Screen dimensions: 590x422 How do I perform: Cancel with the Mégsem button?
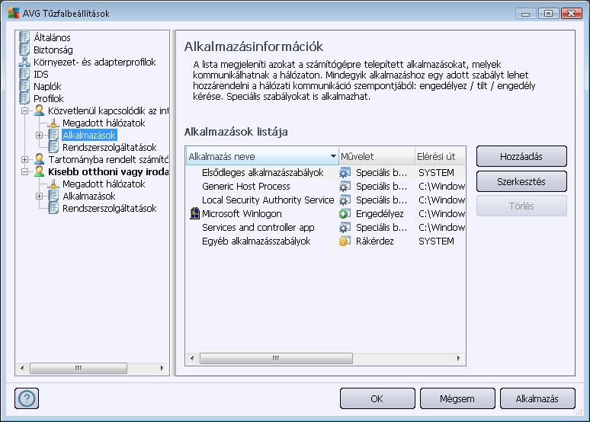pos(457,398)
